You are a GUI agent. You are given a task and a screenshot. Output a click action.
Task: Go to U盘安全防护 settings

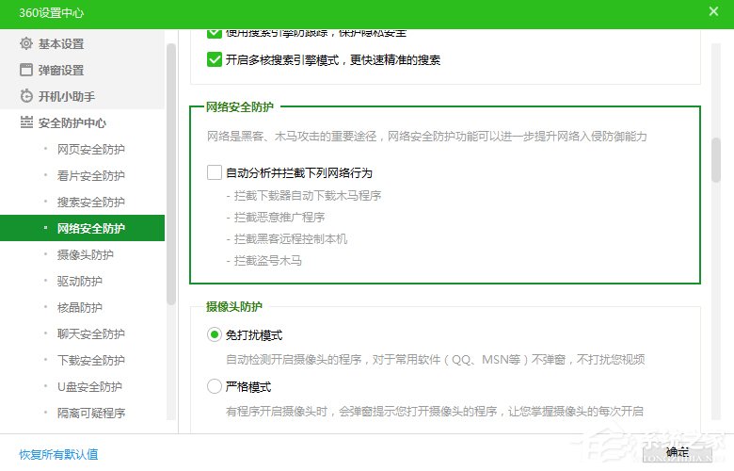[90, 387]
